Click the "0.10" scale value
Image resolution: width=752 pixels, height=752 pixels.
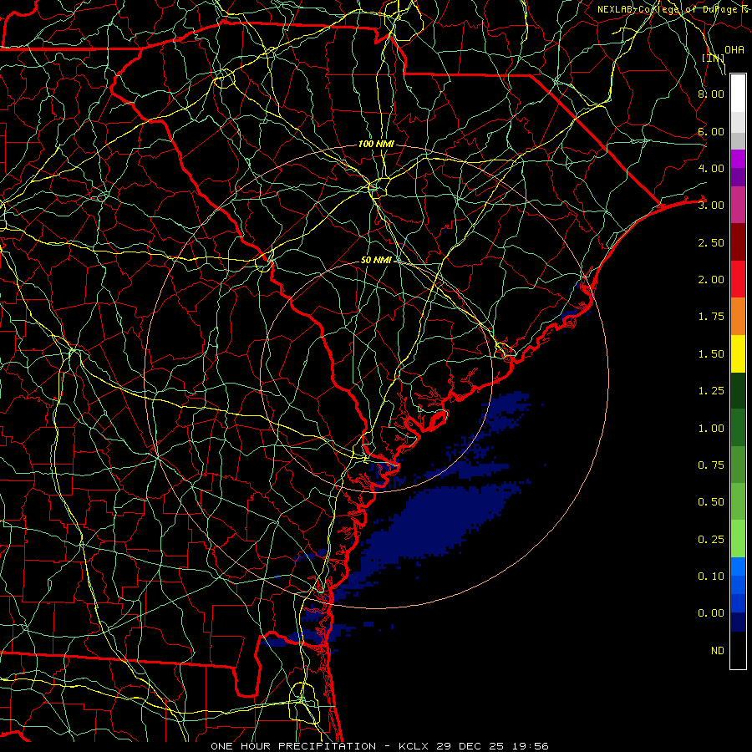click(x=711, y=577)
